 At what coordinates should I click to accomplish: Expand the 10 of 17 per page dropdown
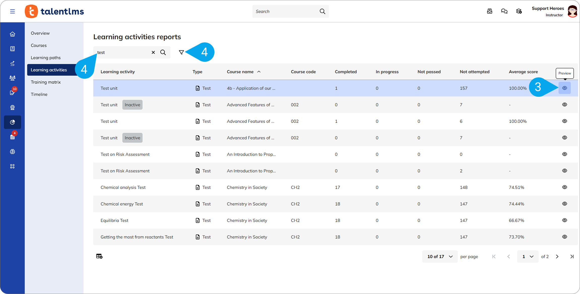click(x=440, y=256)
